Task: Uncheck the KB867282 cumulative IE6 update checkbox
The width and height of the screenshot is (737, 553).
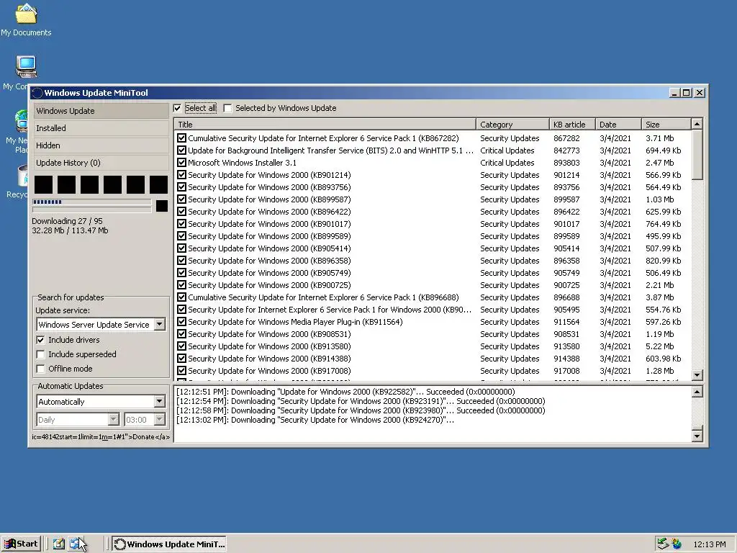Action: tap(181, 138)
